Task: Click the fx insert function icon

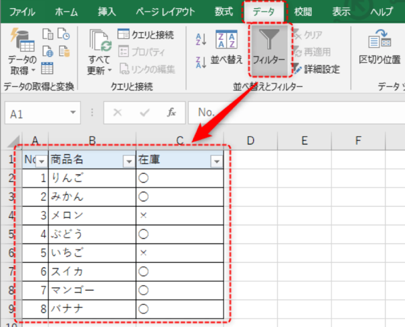Action: coord(171,113)
